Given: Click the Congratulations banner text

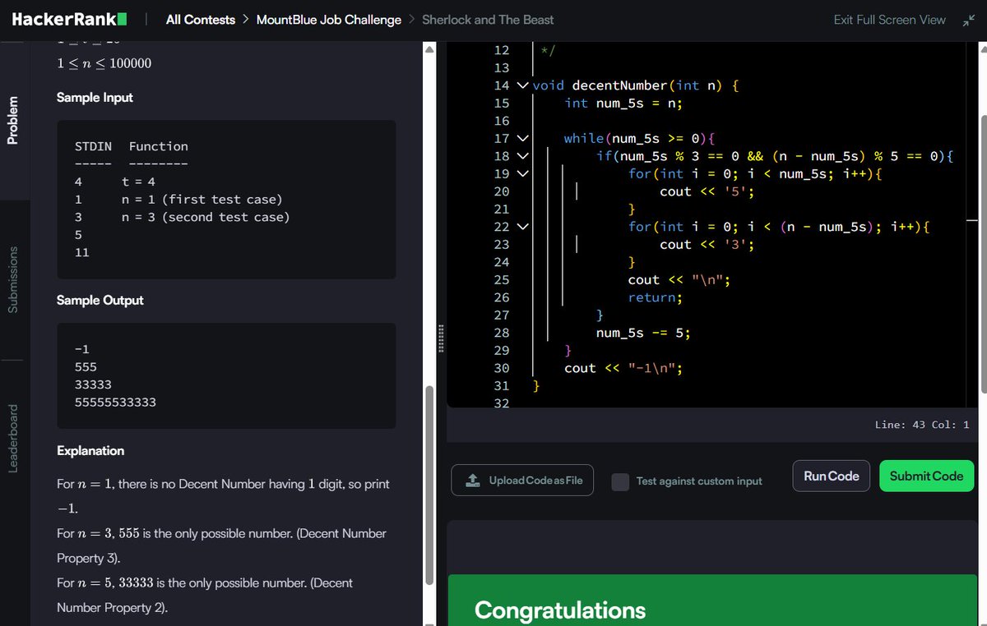Looking at the screenshot, I should pos(560,610).
